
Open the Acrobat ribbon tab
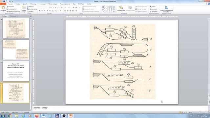[89, 4]
